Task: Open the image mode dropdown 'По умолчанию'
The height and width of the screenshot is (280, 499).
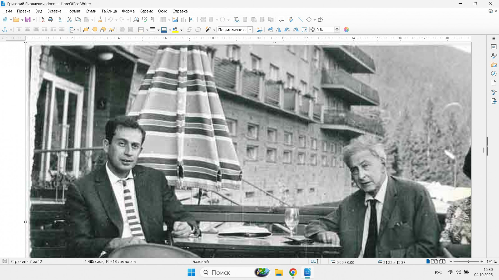Action: [250, 30]
